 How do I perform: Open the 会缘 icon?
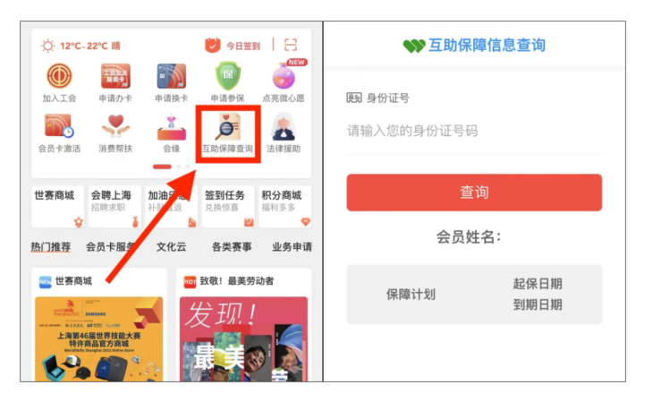[171, 128]
